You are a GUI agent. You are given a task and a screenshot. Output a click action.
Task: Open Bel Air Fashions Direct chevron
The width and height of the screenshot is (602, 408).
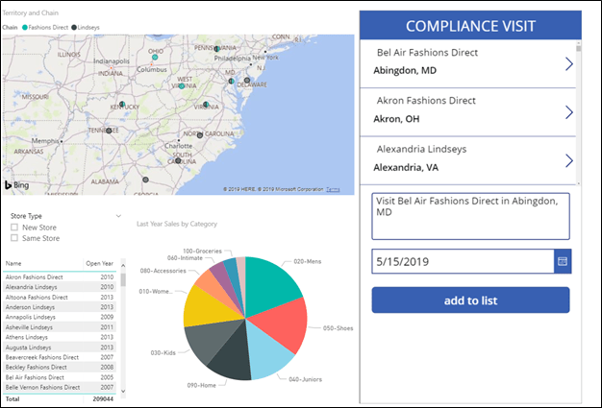[568, 64]
